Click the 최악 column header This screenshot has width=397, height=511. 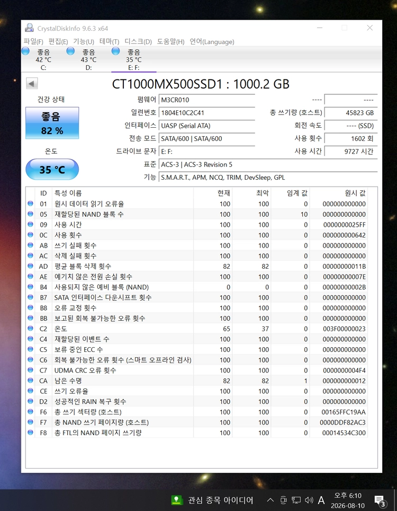click(x=251, y=193)
